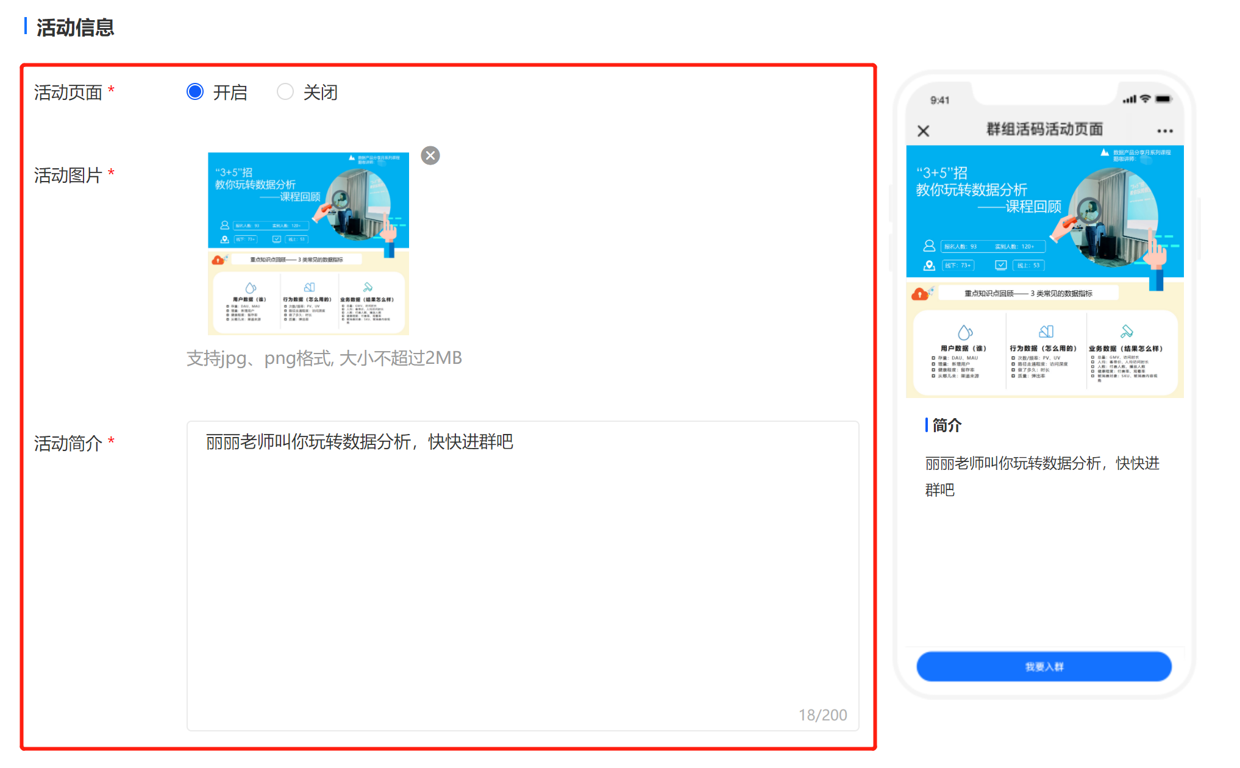Open the three-dot menu in phone preview
The image size is (1240, 768).
click(x=1165, y=130)
